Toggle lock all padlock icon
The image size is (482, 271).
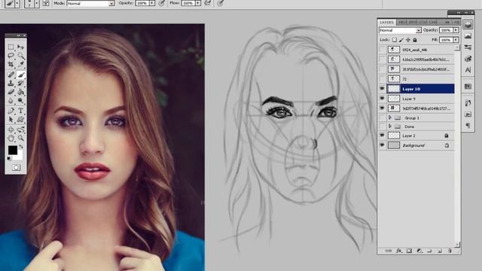[415, 40]
